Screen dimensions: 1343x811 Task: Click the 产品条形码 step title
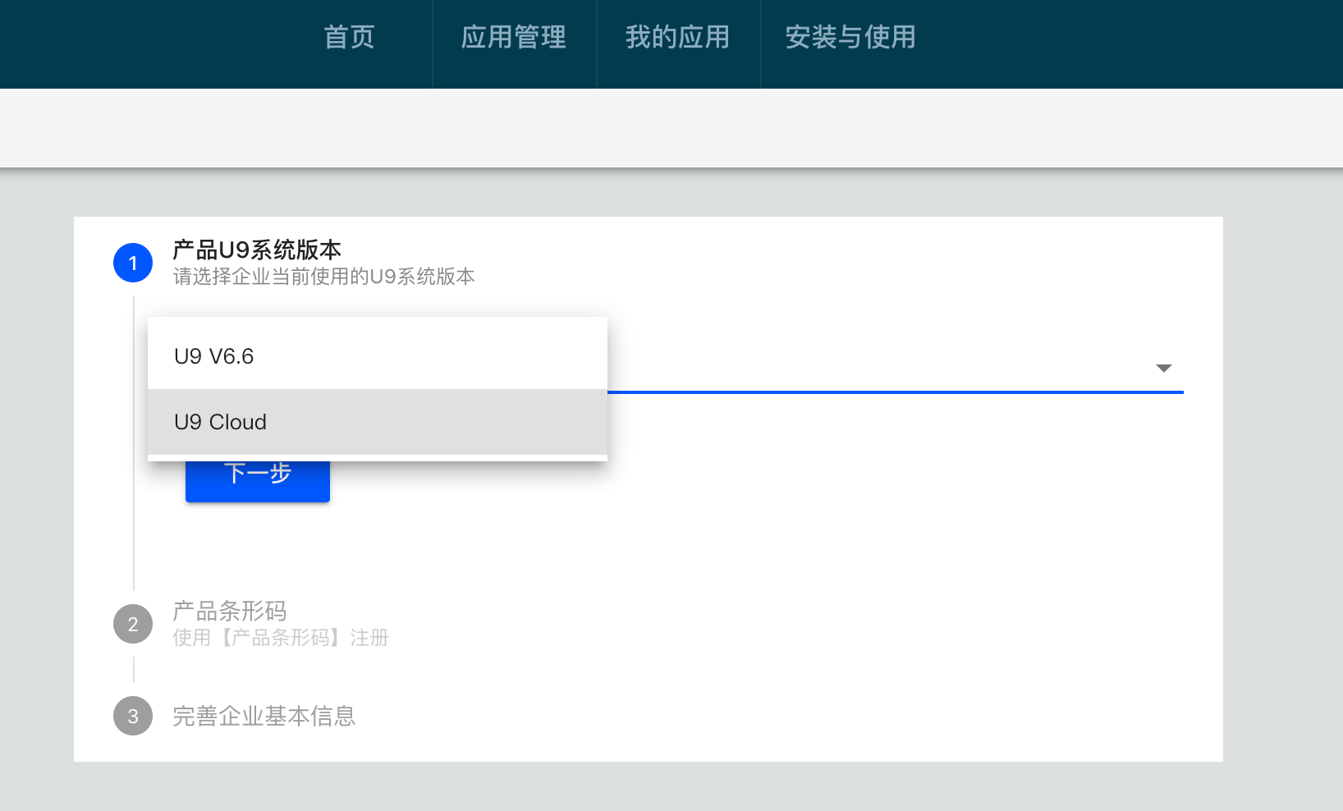pos(230,611)
